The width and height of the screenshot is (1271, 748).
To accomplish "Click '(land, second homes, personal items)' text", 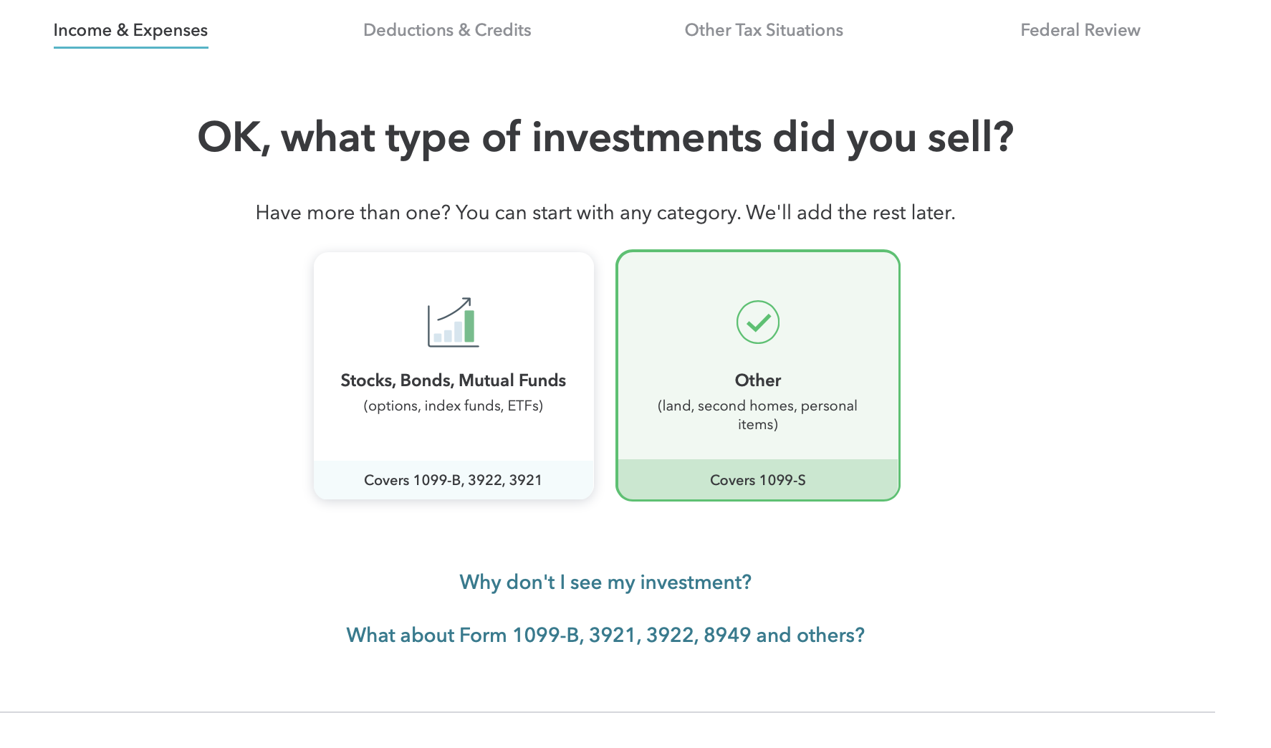I will pos(757,415).
